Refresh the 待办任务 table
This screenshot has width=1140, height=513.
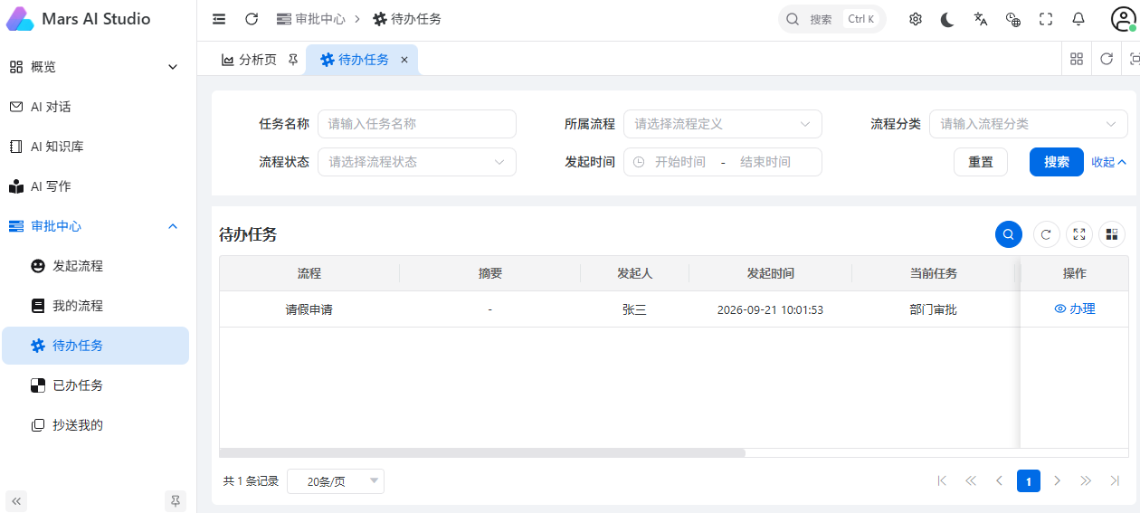[x=1046, y=234]
